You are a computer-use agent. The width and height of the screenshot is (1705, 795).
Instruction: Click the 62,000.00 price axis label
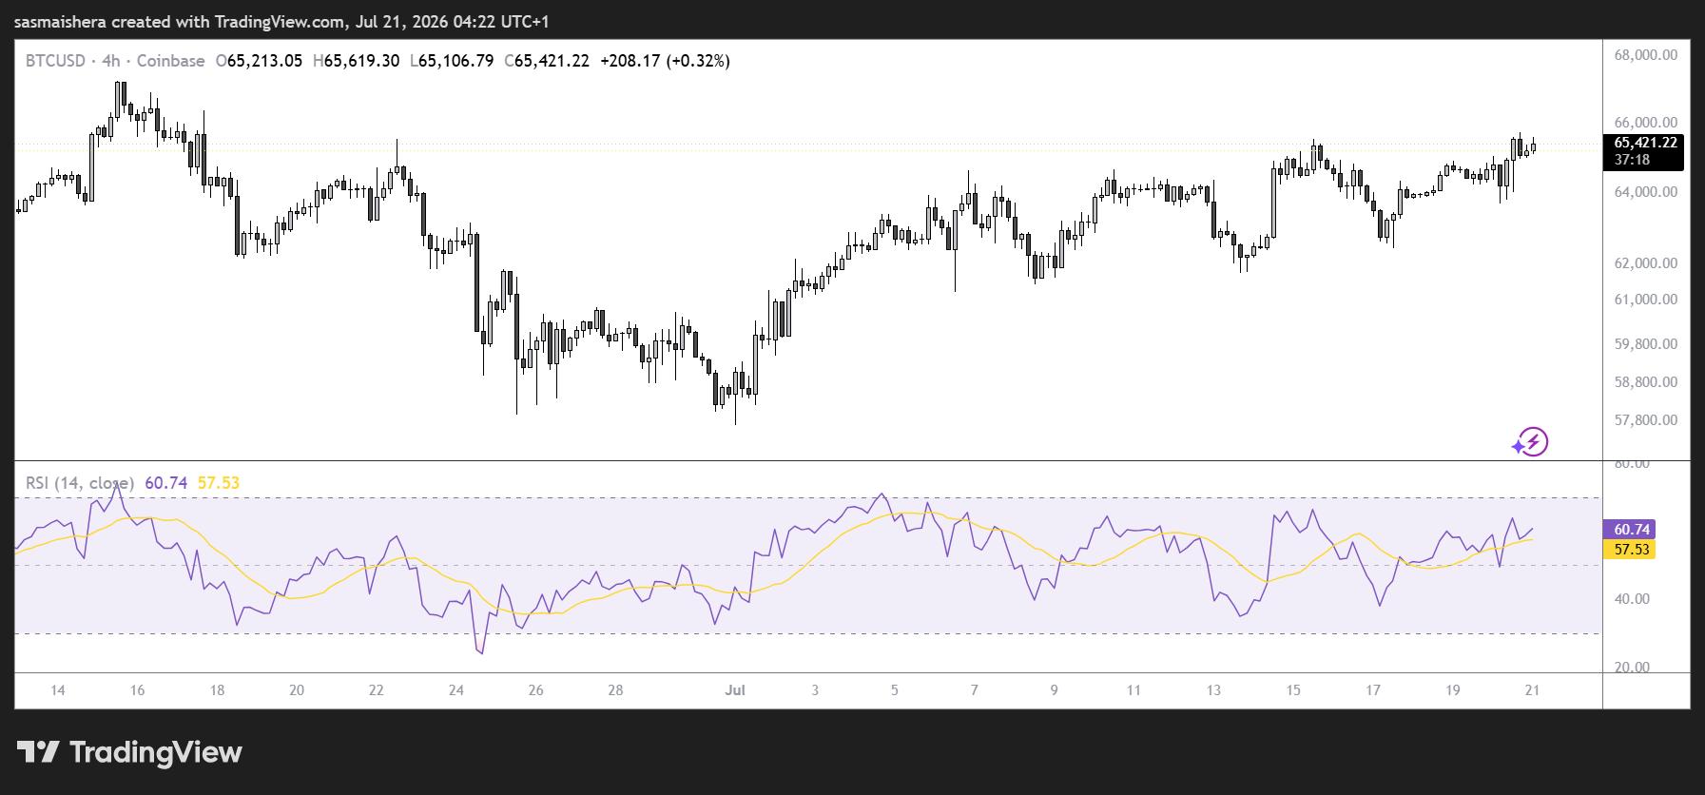point(1646,263)
